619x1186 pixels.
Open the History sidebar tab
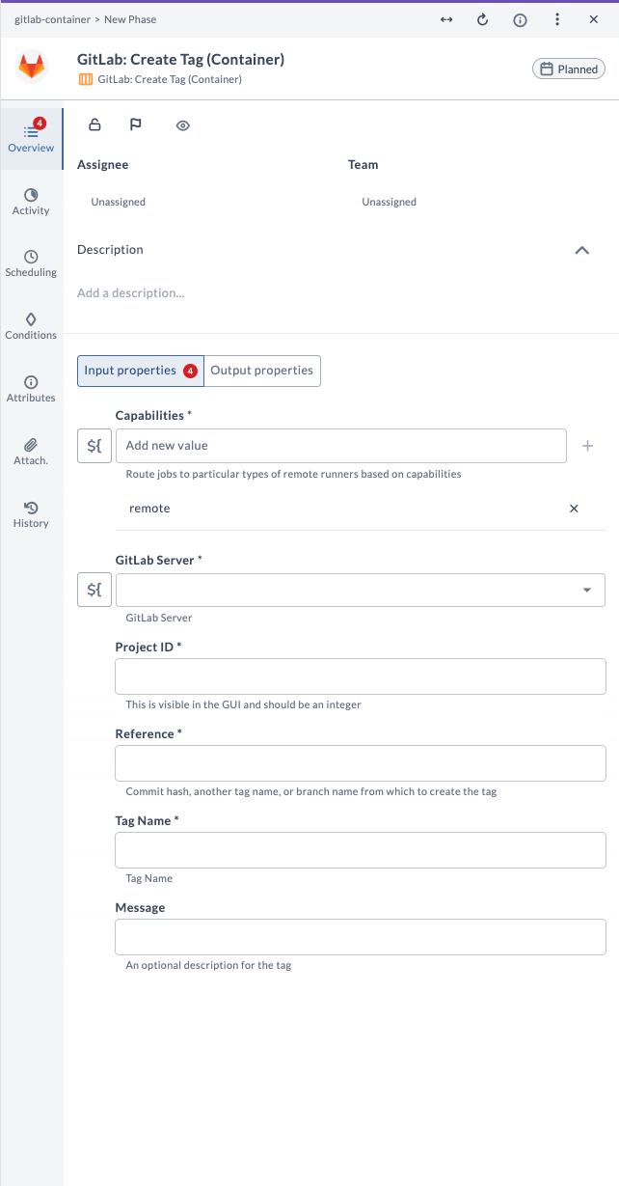point(31,514)
